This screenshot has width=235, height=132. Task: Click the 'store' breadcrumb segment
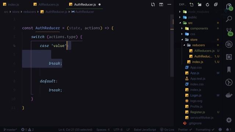pyautogui.click(x=16, y=12)
